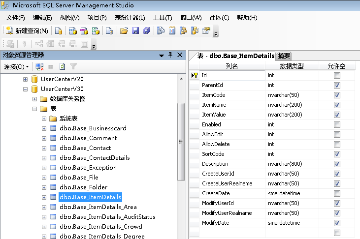Check allow nulls for AllowEdit

337,134
